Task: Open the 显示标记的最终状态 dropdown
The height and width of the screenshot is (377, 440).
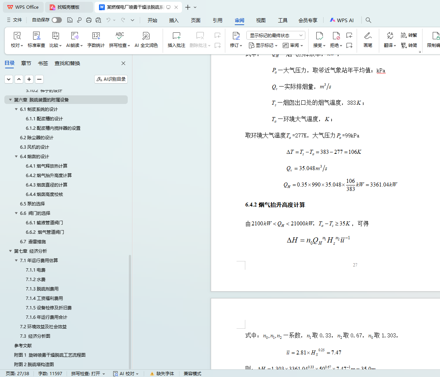Action: pyautogui.click(x=276, y=35)
